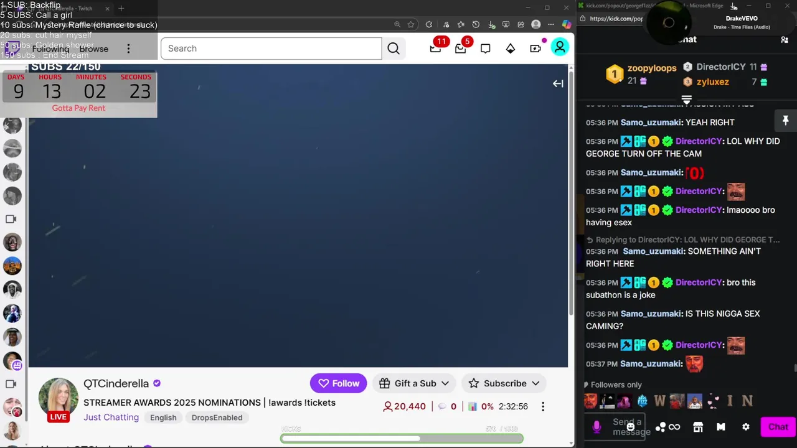Open the notifications icon with 5 badge
Screen dimensions: 797x448
(460, 49)
